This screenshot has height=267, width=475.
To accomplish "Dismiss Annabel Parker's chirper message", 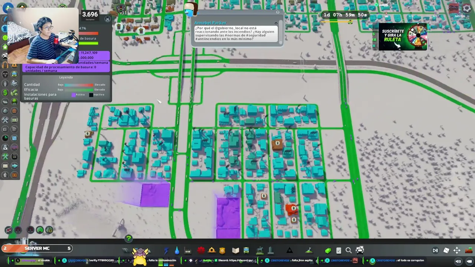I will coord(276,23).
